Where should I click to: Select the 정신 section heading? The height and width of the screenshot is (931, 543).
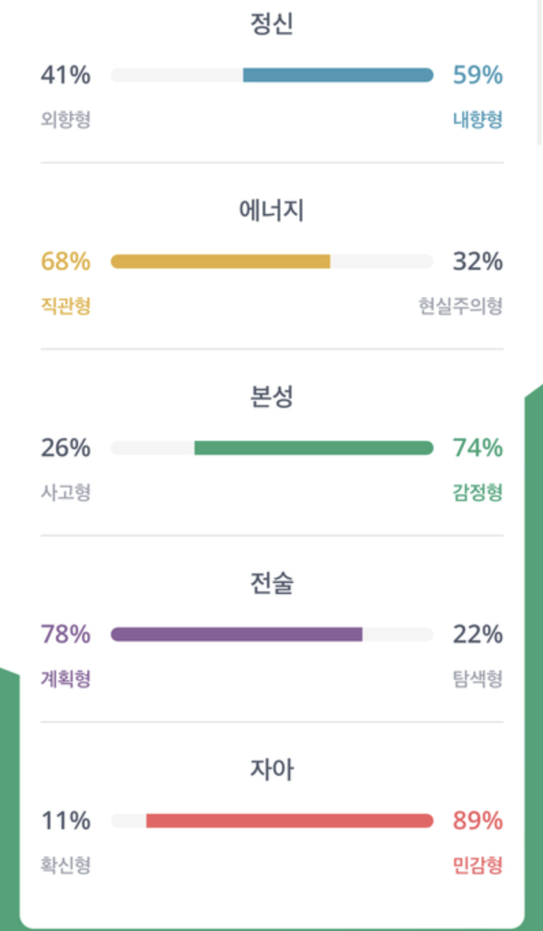click(x=272, y=25)
